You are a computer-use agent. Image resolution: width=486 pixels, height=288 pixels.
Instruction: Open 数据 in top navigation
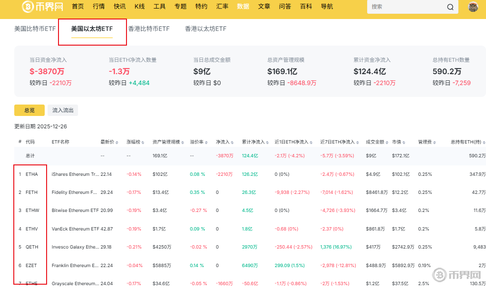pos(243,7)
